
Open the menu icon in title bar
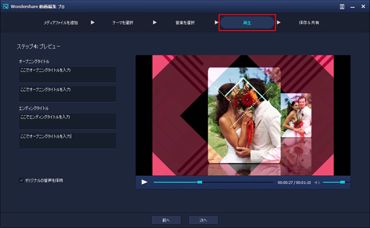[342, 7]
